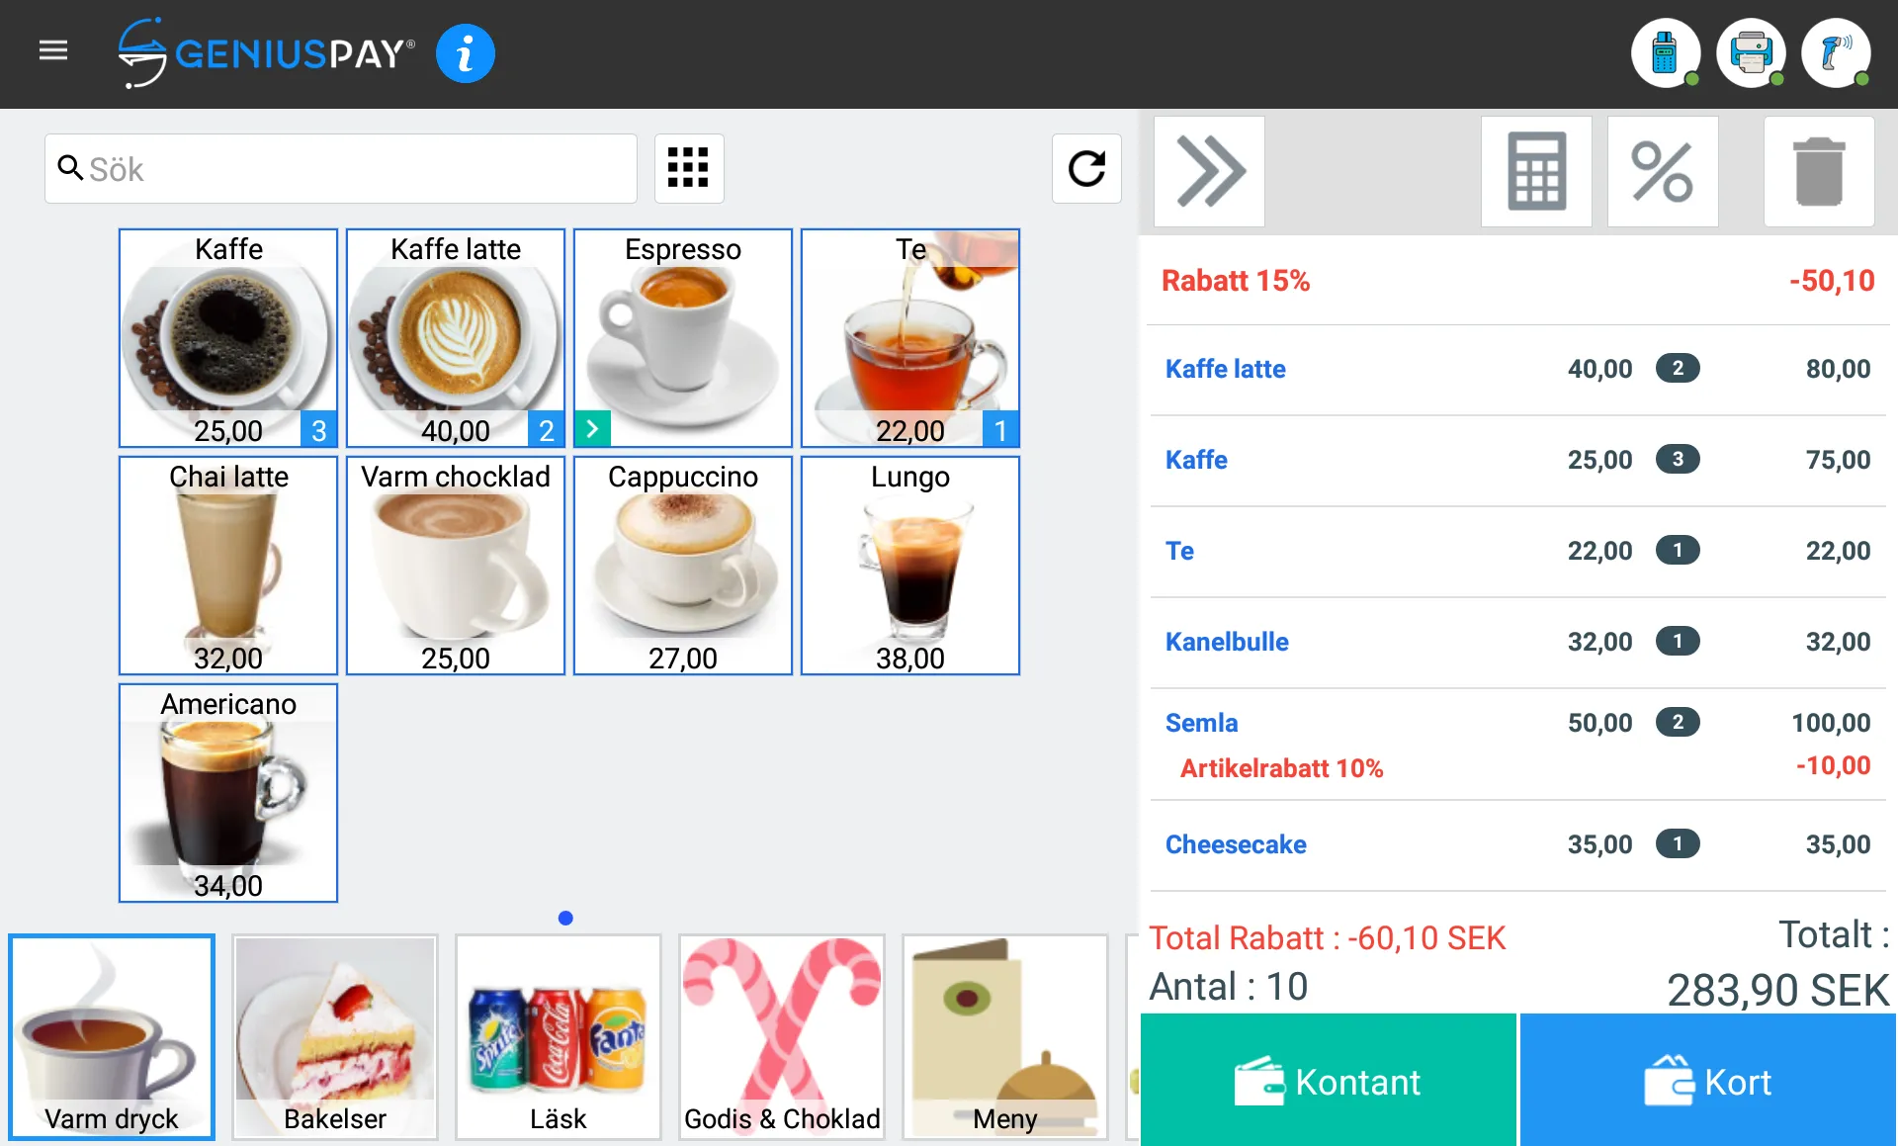This screenshot has width=1898, height=1146.
Task: Click quantity badge 2 on Kaffe latte row
Action: [1678, 369]
